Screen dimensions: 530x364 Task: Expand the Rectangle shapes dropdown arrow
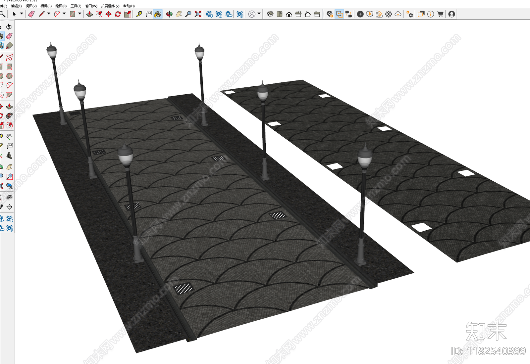80,14
